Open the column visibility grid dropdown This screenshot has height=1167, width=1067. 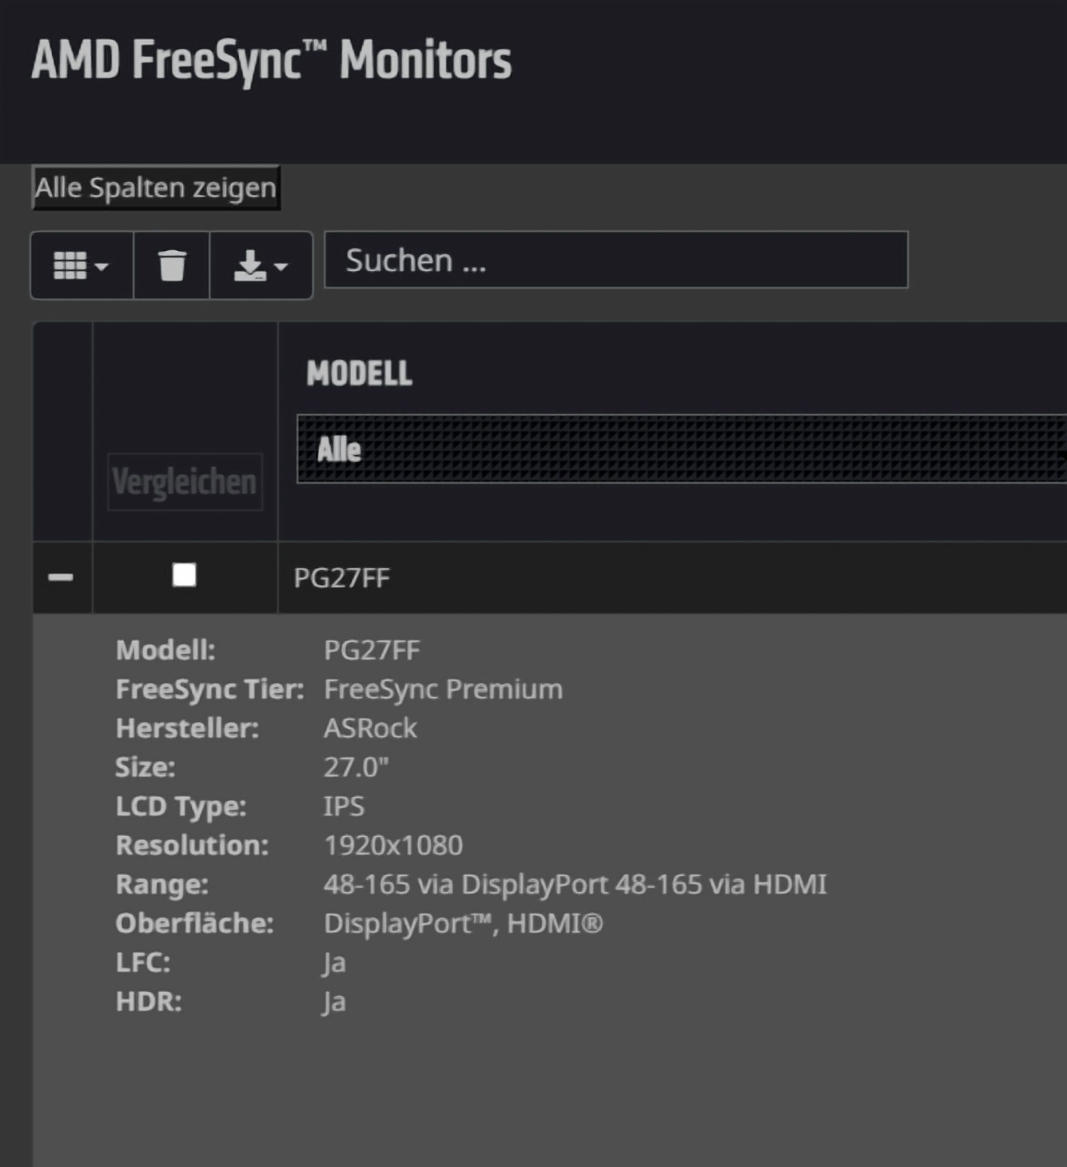pyautogui.click(x=82, y=265)
